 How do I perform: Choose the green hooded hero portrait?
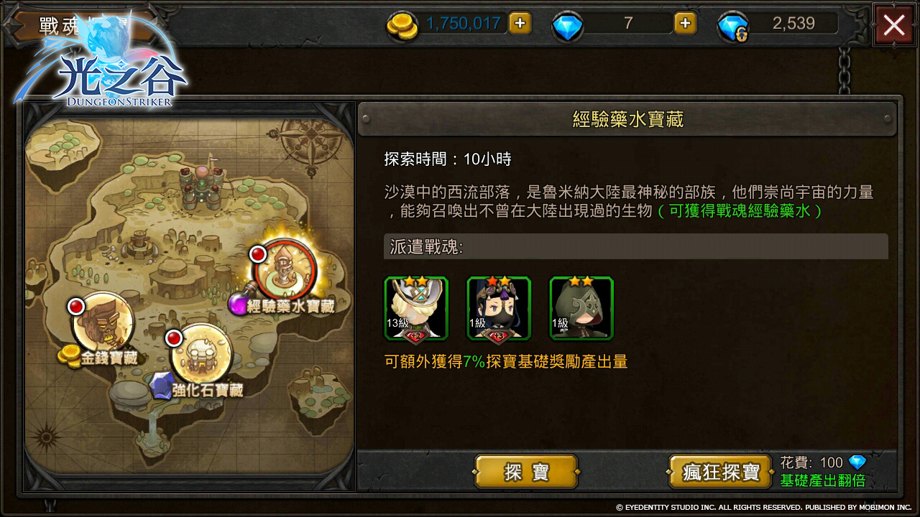(581, 307)
